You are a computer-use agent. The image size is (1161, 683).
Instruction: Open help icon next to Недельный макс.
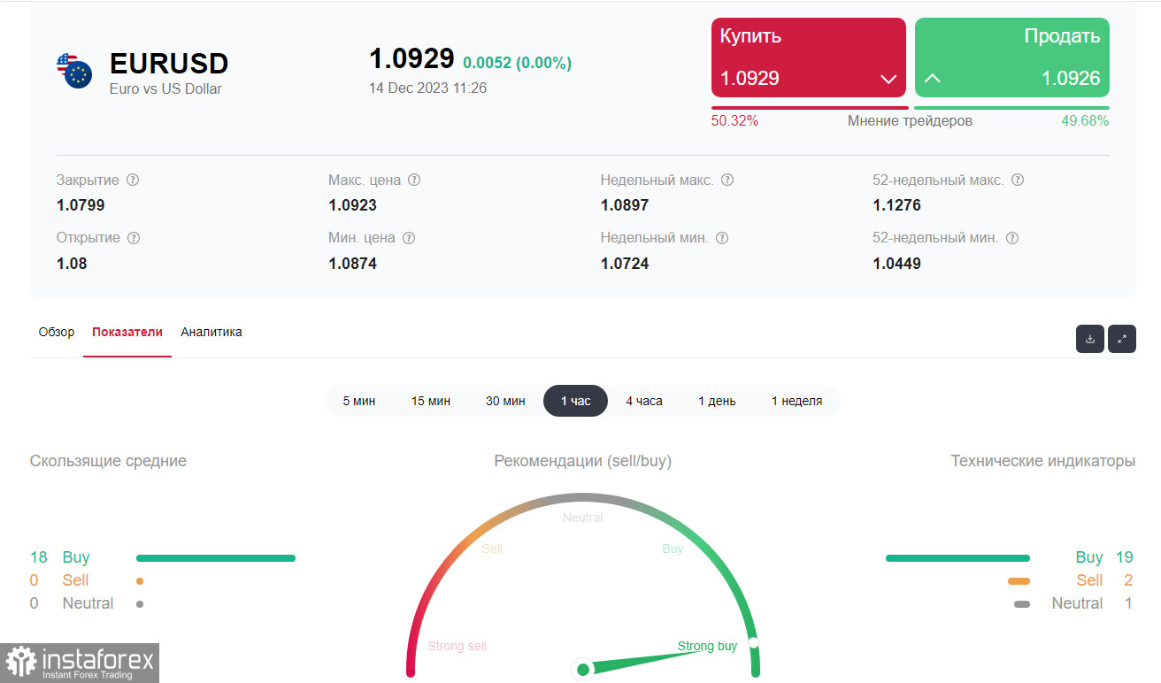pyautogui.click(x=727, y=180)
